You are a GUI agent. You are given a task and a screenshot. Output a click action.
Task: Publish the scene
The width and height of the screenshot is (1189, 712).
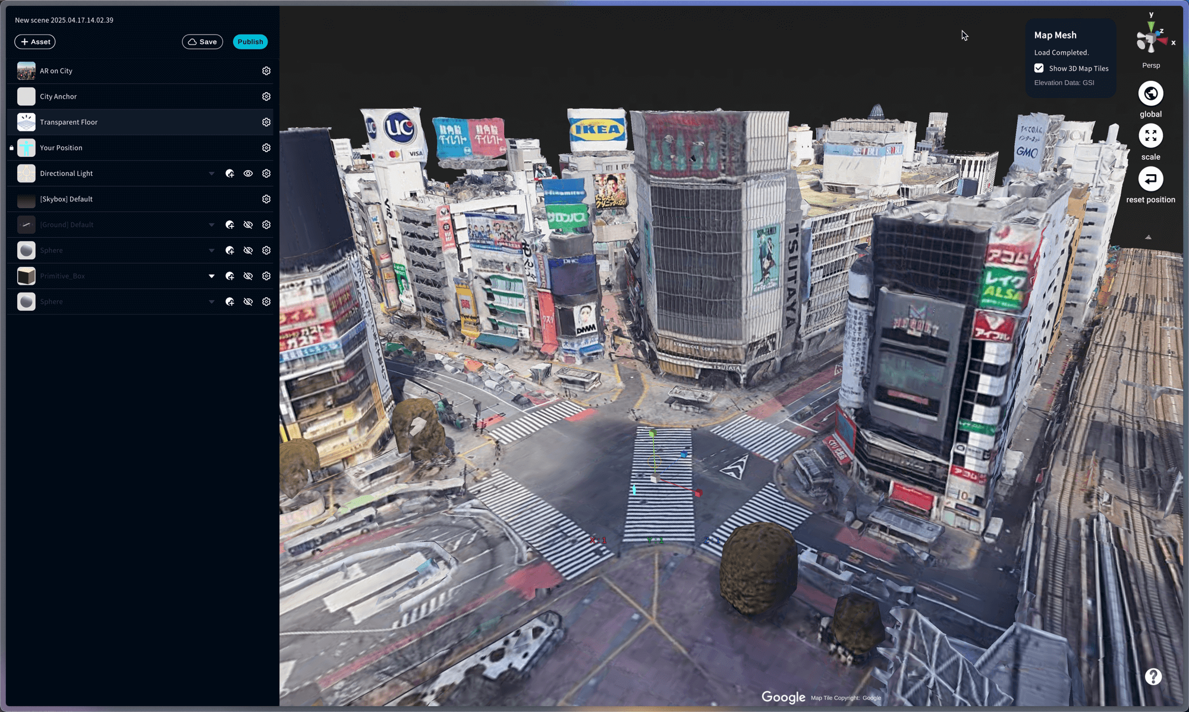pos(250,42)
